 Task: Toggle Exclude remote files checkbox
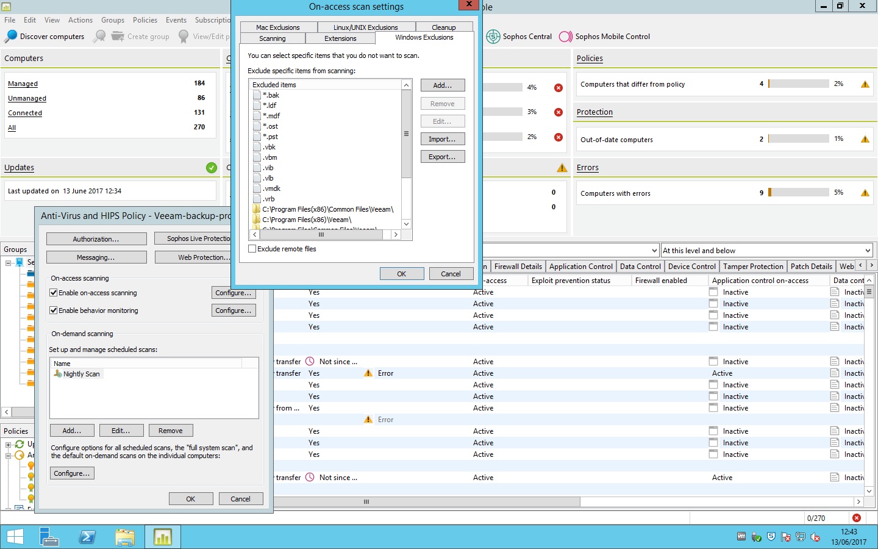tap(252, 249)
